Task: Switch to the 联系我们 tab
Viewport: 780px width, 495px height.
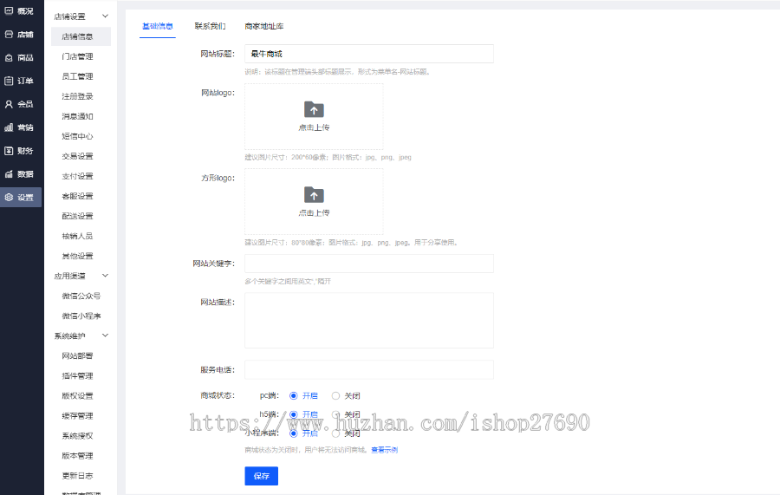Action: click(x=210, y=26)
